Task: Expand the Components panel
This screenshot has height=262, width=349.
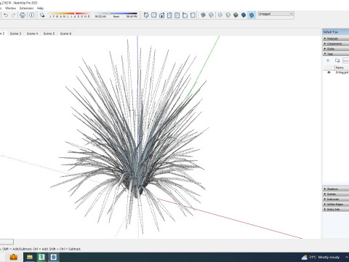Action: point(336,44)
